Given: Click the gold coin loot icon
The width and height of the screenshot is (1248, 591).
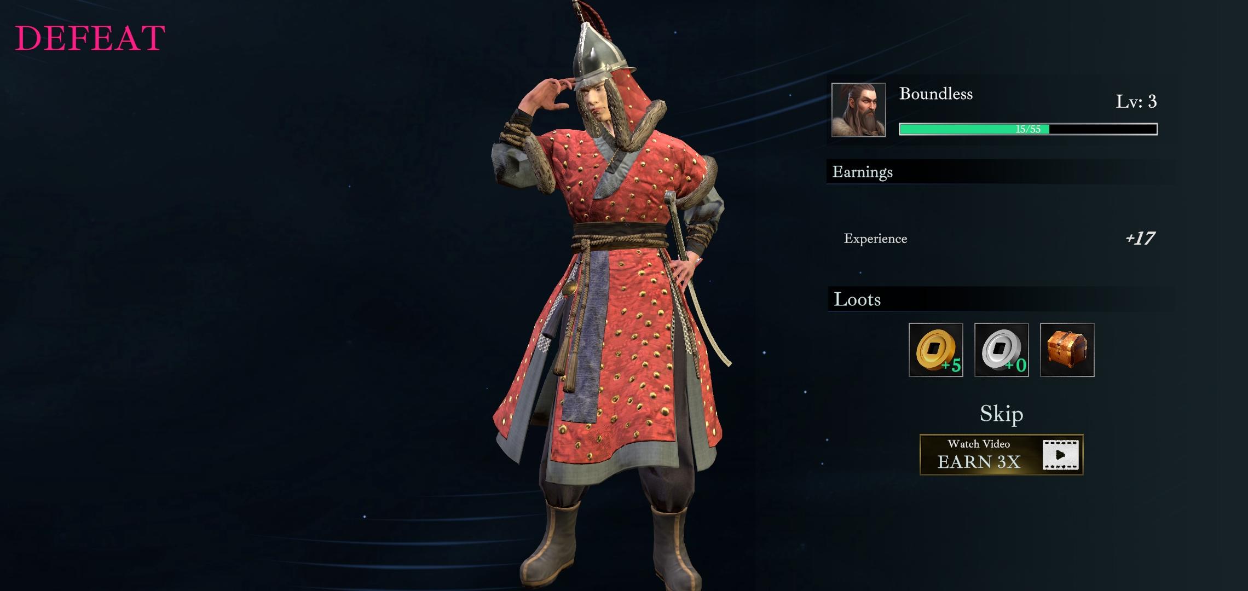Looking at the screenshot, I should [935, 350].
